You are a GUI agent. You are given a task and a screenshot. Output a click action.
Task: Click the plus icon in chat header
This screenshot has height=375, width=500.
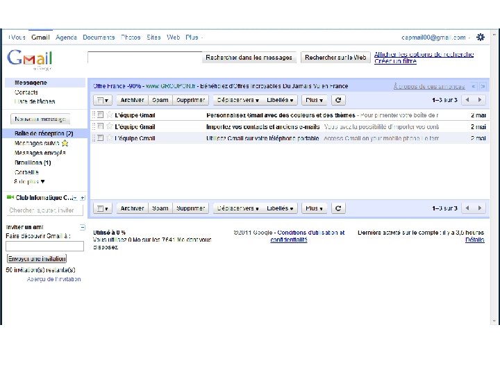(83, 198)
